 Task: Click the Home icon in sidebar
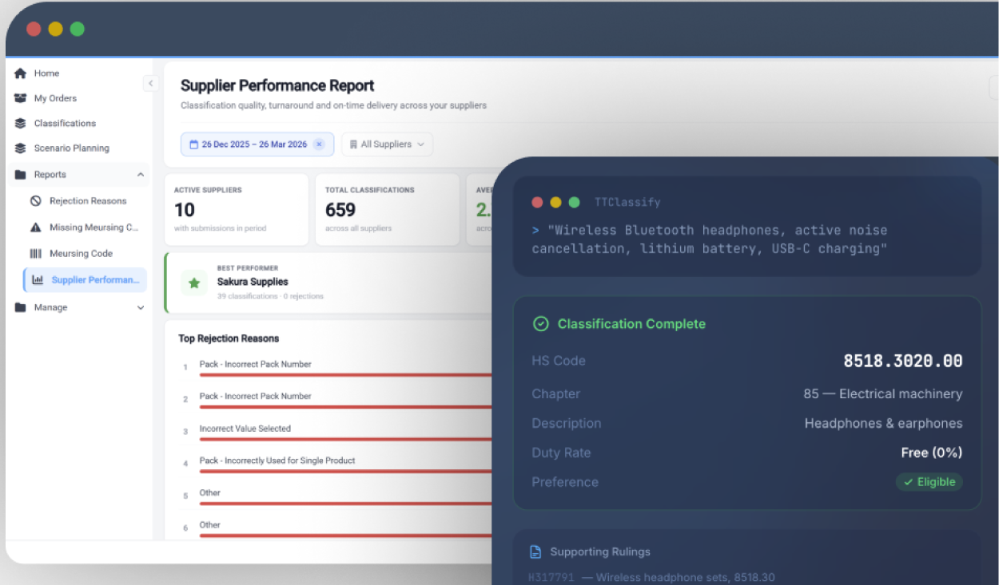(21, 73)
